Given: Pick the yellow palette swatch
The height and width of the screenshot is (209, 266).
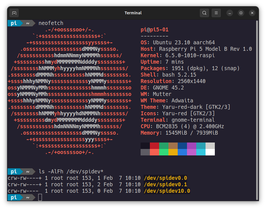Looking at the screenshot, I should [173, 152].
